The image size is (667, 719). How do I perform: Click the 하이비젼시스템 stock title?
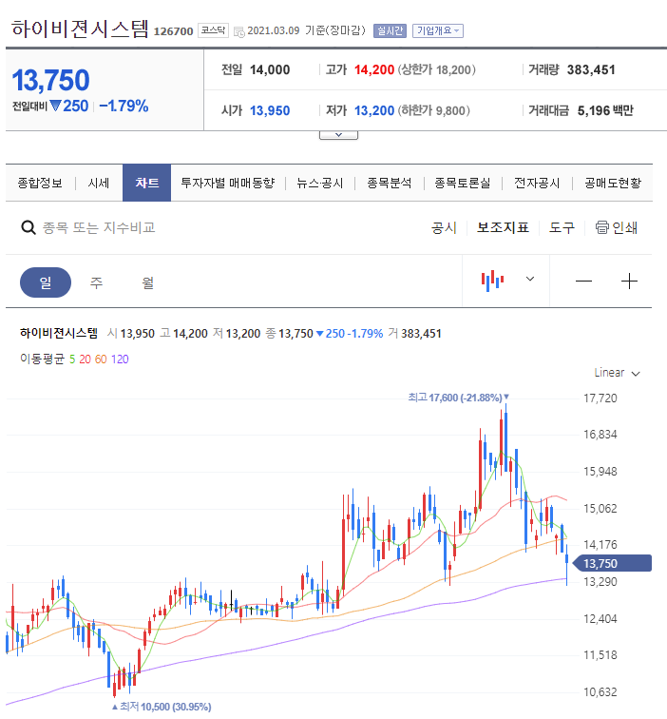click(80, 29)
